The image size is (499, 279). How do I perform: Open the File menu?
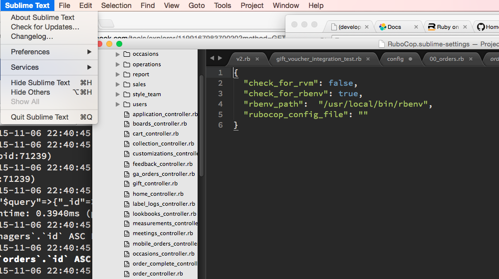click(64, 5)
